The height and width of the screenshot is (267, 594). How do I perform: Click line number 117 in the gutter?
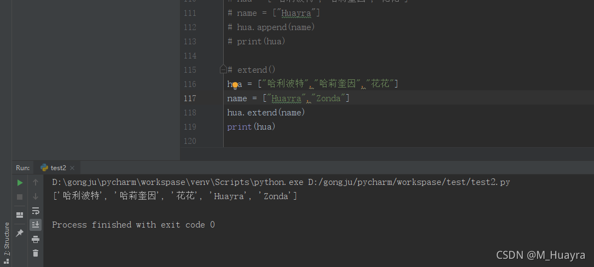[x=190, y=98]
